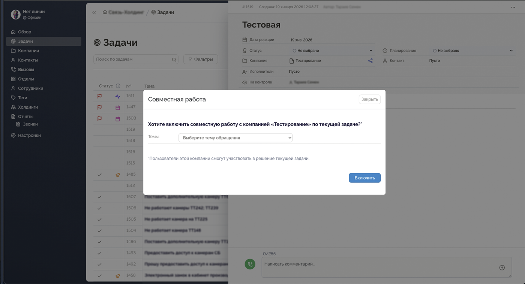525x284 pixels.
Task: Collapse sidebar with double chevron icon
Action: [x=94, y=12]
